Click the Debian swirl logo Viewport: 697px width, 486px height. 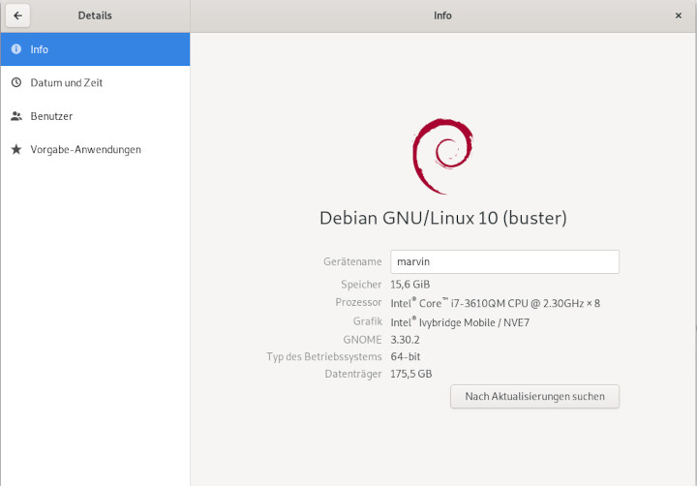pos(442,156)
